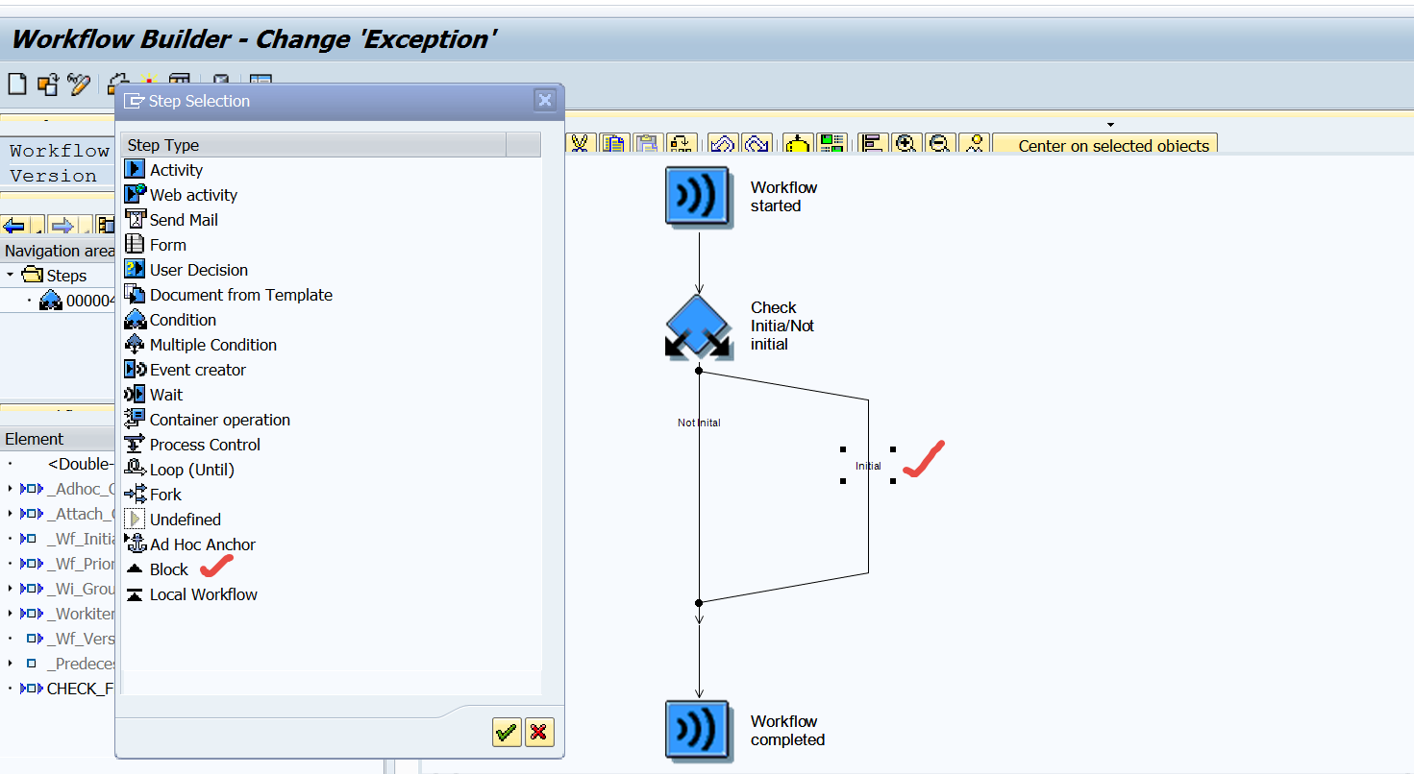Zoom out of the workflow diagram
The height and width of the screenshot is (774, 1414).
click(939, 142)
